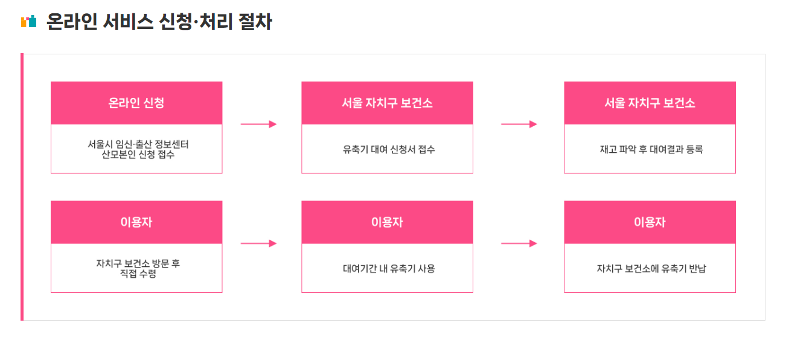Select the '이용자' header above '자치구 보건소 방문 후'
Screen dimensions: 786x343
(136, 222)
